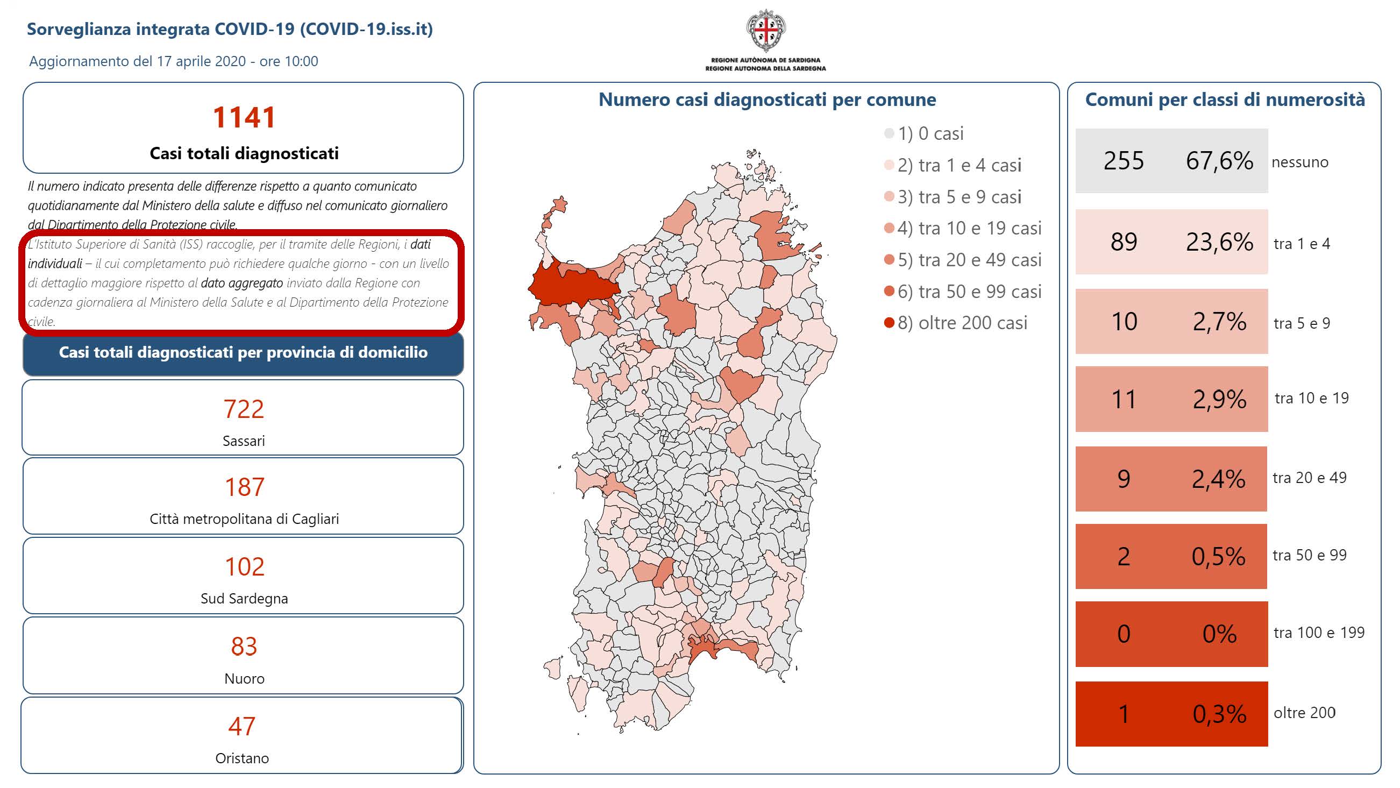Click the 'nessuno' 255 grey color bar
Screen dimensions: 1400x788
(x=1171, y=161)
